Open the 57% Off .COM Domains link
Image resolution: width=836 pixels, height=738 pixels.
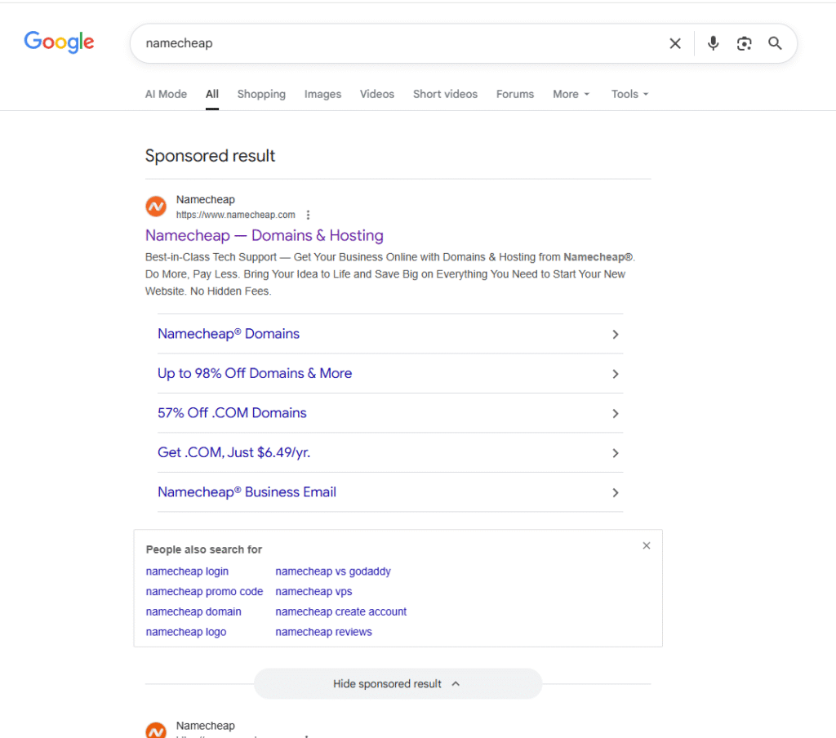point(232,412)
